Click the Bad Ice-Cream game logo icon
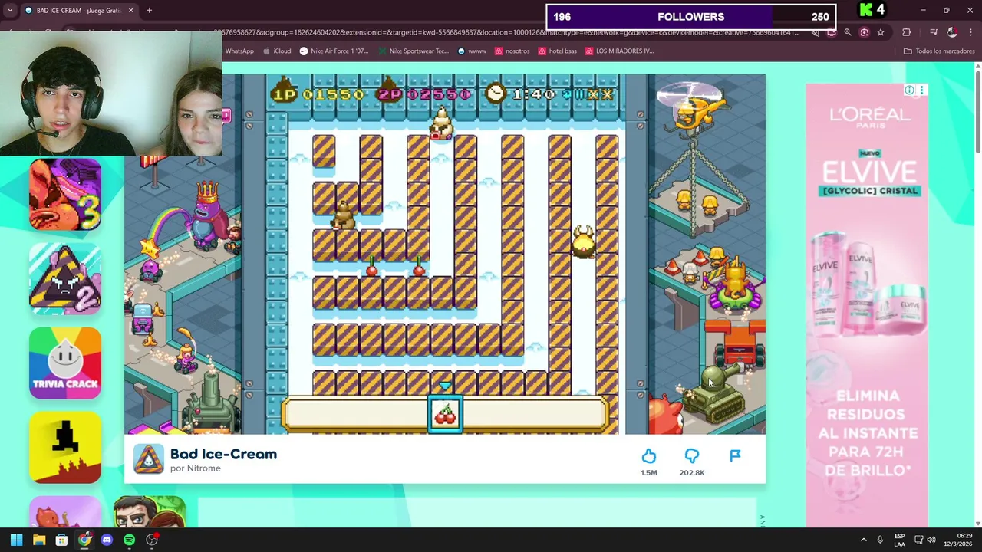The image size is (982, 552). pyautogui.click(x=149, y=459)
